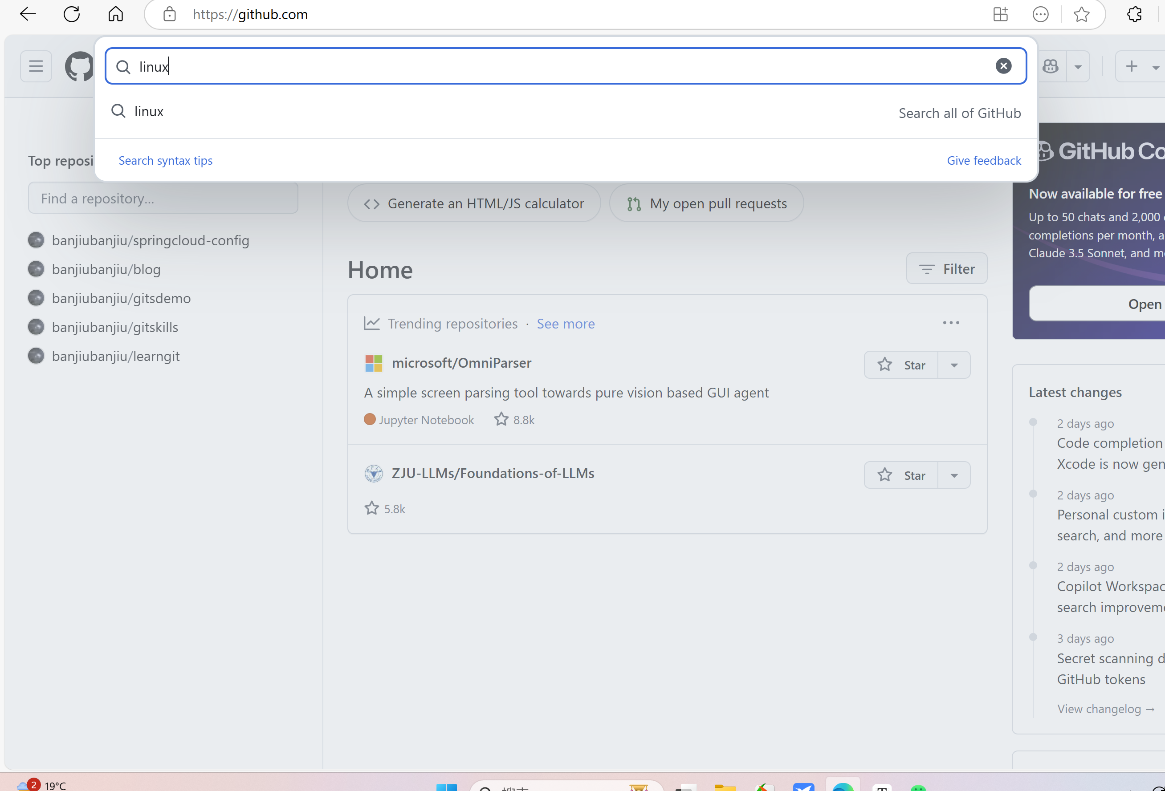
Task: Click the create new plus icon
Action: click(x=1132, y=66)
